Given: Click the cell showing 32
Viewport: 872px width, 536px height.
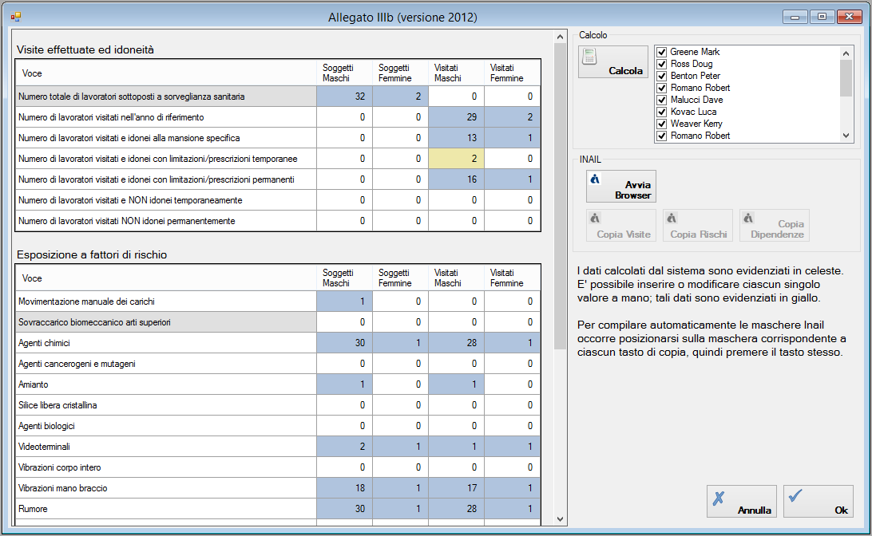Looking at the screenshot, I should point(345,97).
